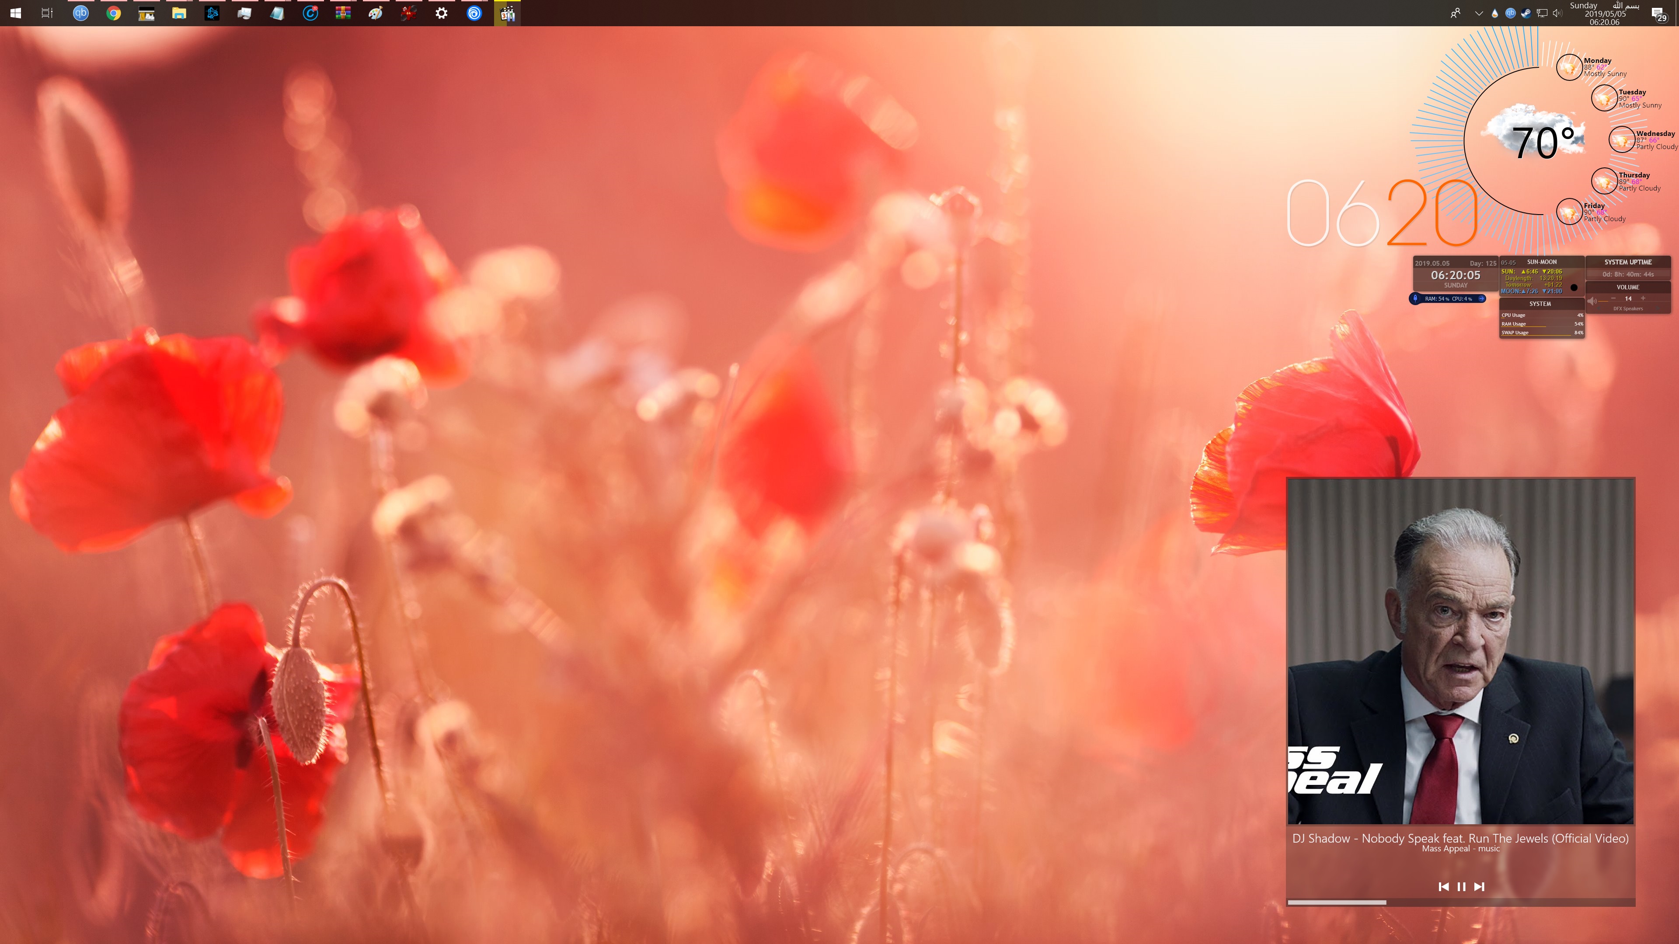This screenshot has height=944, width=1679.
Task: Click the Steam tray icon
Action: 1526,13
